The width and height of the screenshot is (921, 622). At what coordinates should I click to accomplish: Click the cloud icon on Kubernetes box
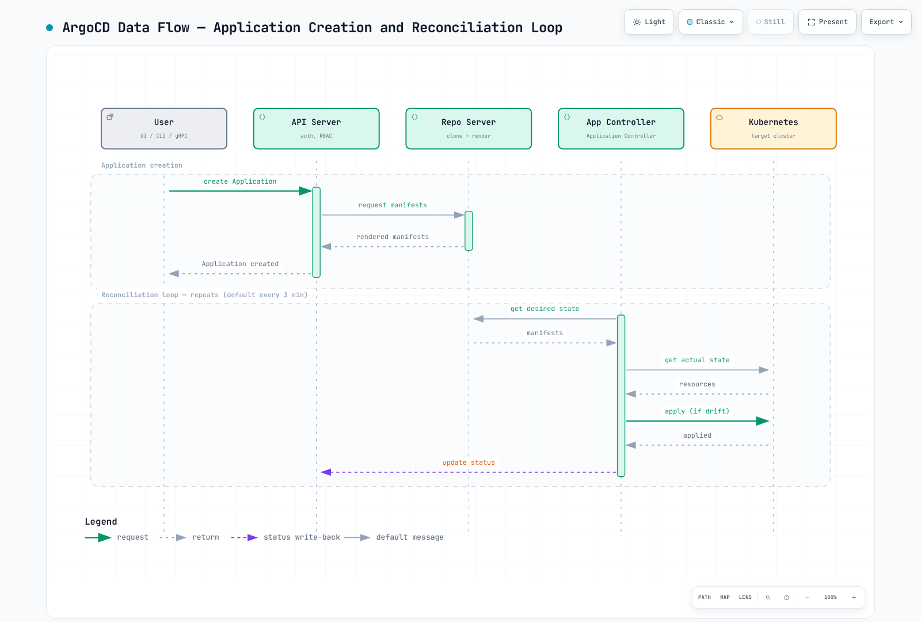(720, 117)
